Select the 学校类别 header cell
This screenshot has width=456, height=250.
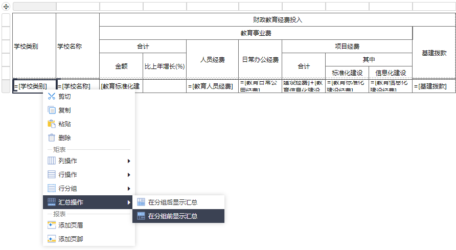pyautogui.click(x=34, y=46)
